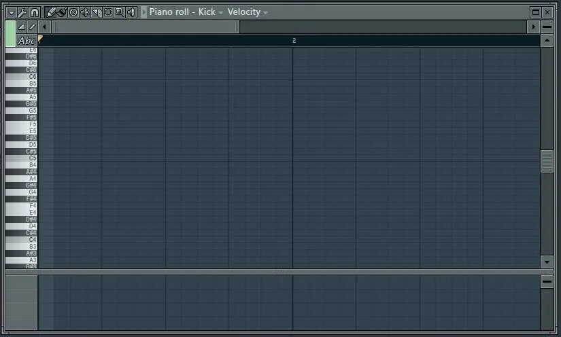561x337 pixels.
Task: Click the C5 piano key
Action: (22, 158)
